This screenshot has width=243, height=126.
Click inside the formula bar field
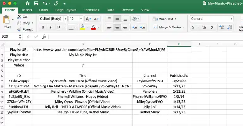click(146, 37)
